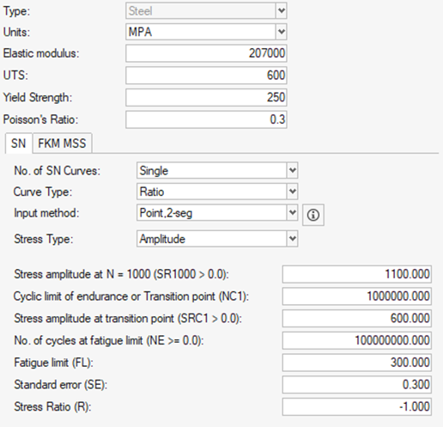Open the Units dropdown

206,32
